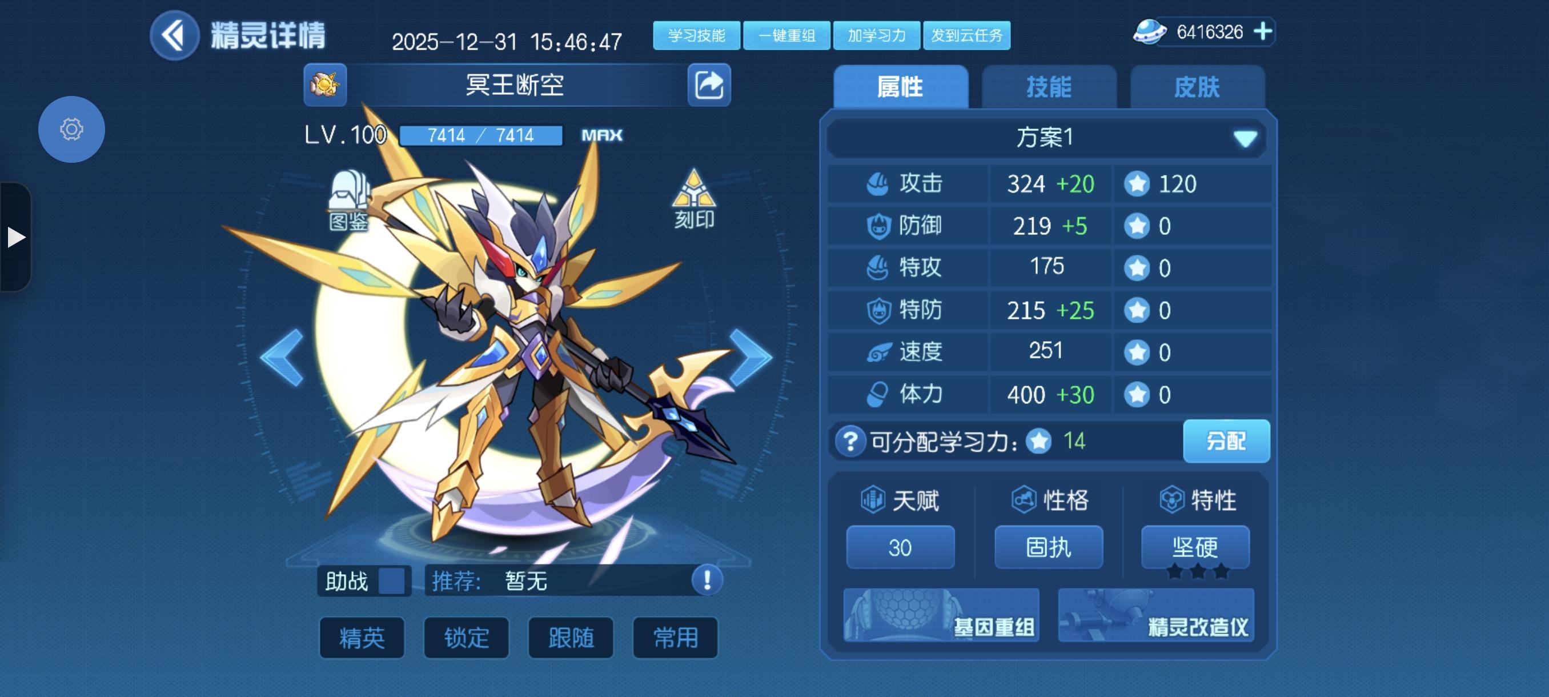The height and width of the screenshot is (697, 1549).
Task: Click the back arrow icon
Action: coord(174,35)
